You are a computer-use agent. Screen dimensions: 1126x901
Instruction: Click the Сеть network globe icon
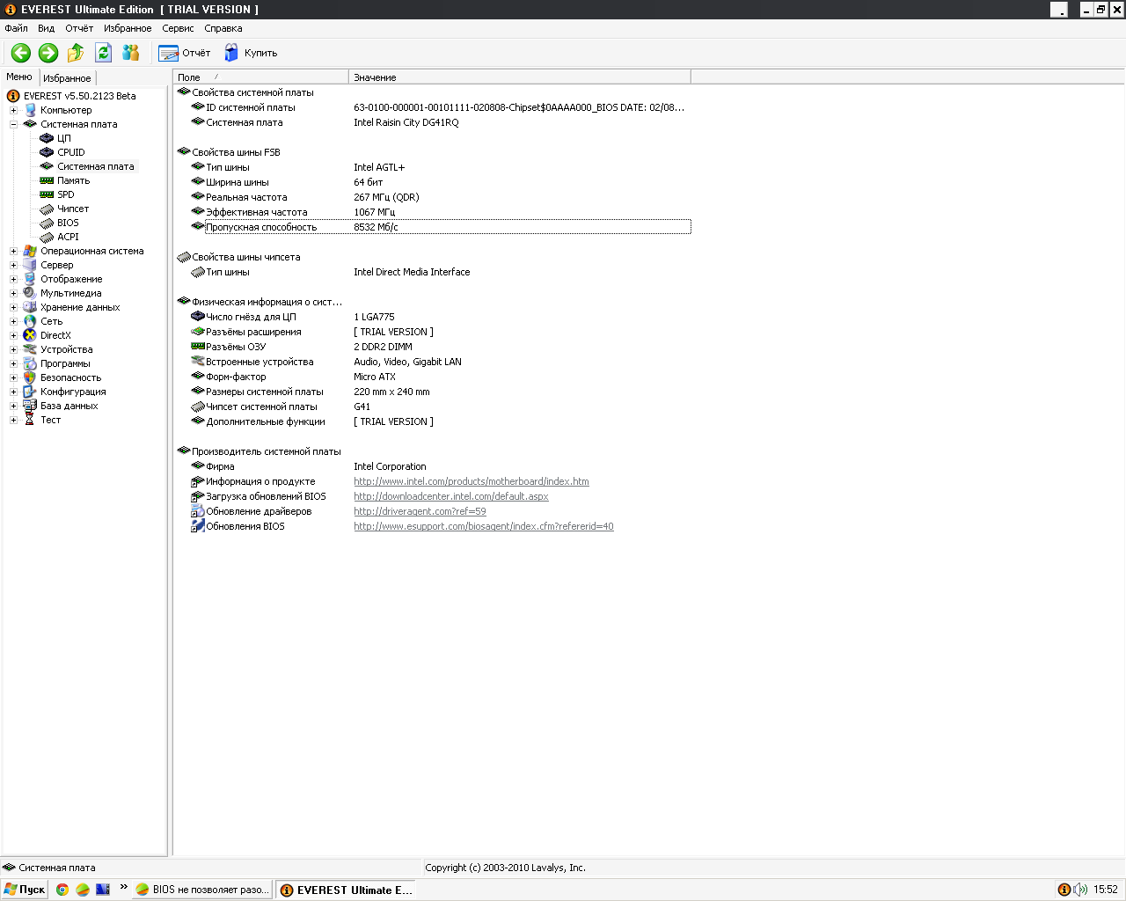click(30, 321)
